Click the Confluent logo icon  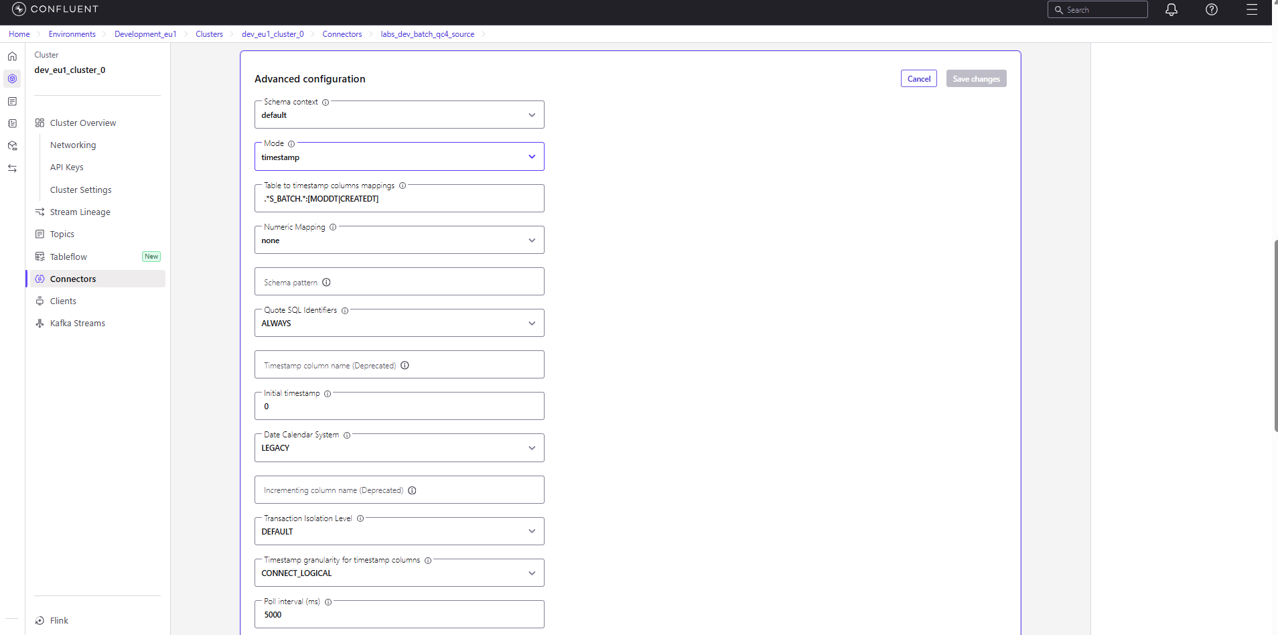pos(19,9)
